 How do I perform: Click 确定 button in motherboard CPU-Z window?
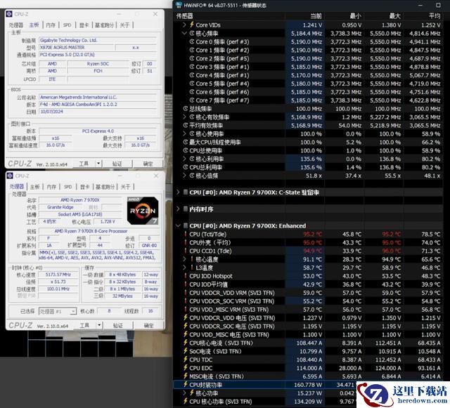tap(148, 164)
